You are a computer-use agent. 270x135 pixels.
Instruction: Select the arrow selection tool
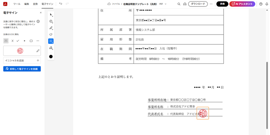click(x=51, y=15)
